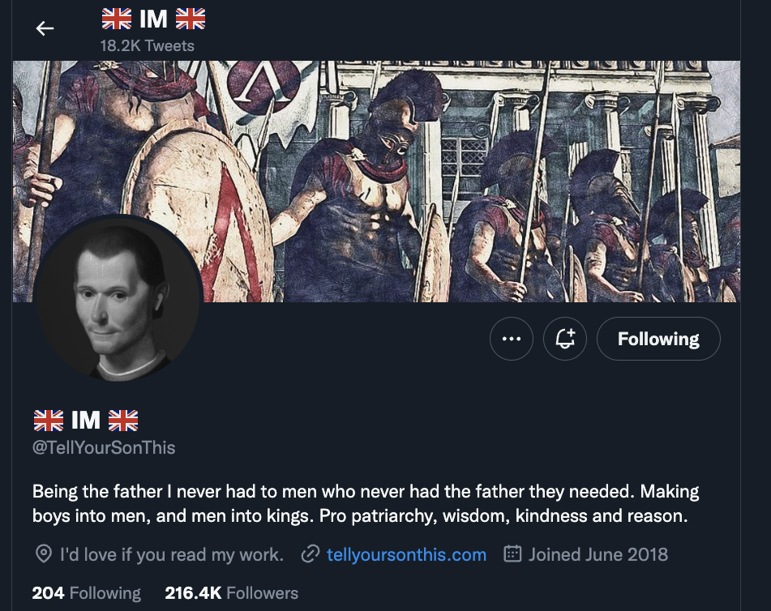Show the 216.4K Followers list

point(231,593)
